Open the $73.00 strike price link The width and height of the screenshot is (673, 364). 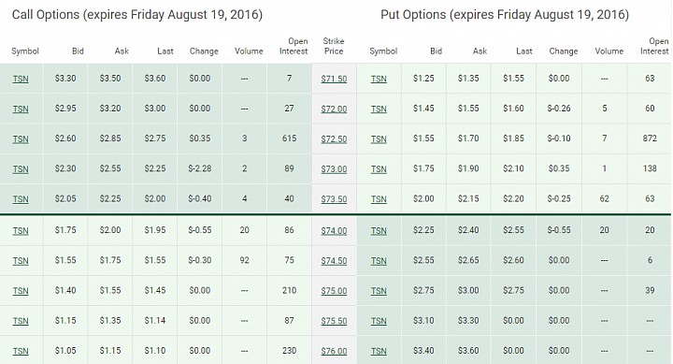tap(334, 168)
